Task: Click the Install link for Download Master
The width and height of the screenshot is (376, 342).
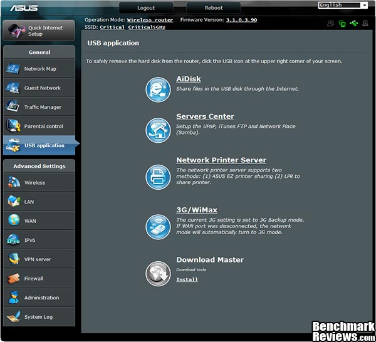Action: (187, 279)
